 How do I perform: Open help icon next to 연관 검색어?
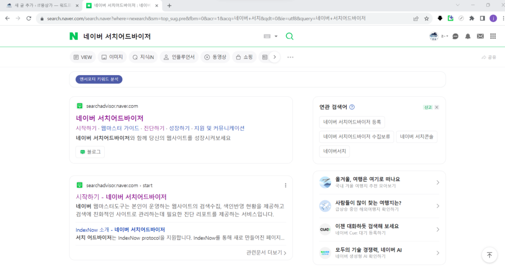tap(352, 107)
